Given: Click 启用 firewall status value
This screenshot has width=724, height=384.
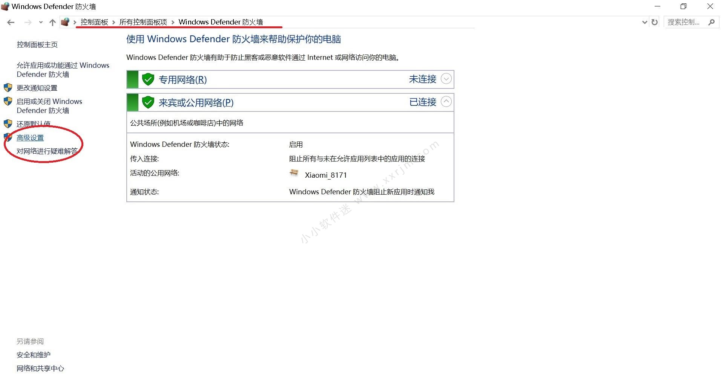Looking at the screenshot, I should tap(296, 145).
